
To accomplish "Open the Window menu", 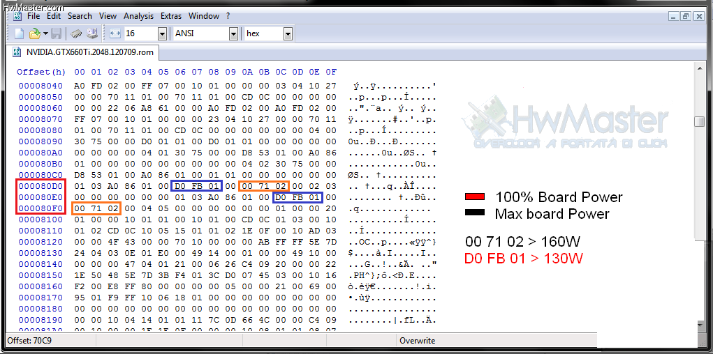I will 204,16.
